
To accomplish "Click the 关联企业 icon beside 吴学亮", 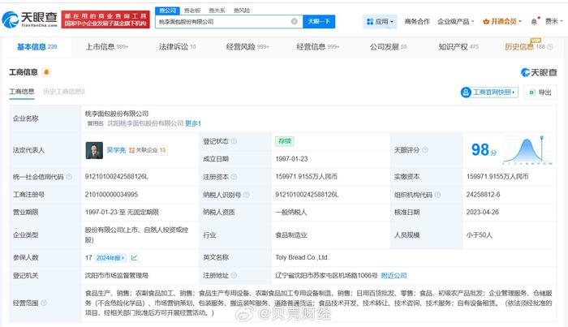I will click(x=131, y=150).
